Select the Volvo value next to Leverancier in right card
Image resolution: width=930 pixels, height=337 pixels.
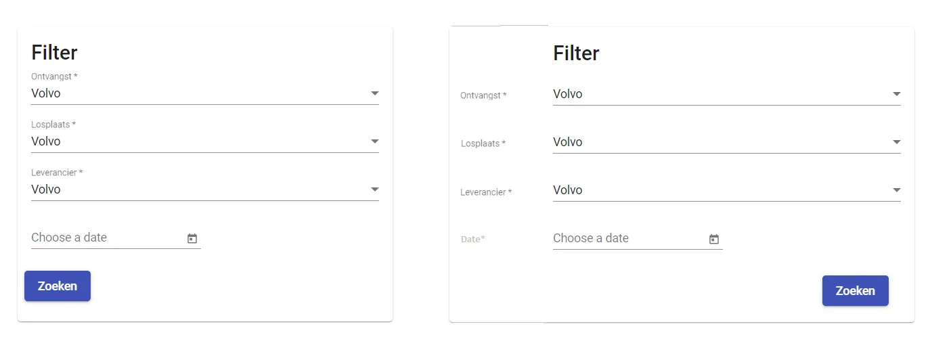[568, 190]
